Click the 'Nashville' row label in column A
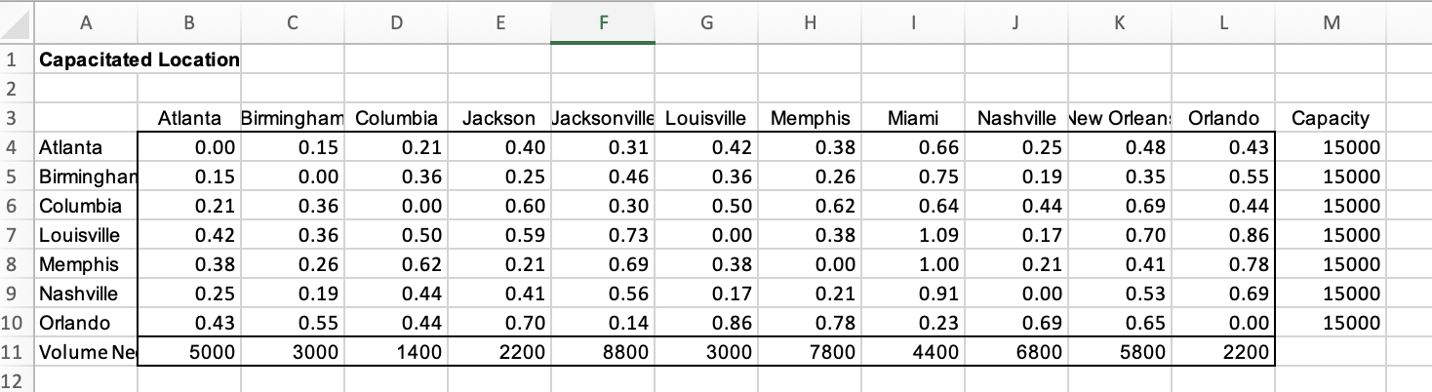This screenshot has width=1432, height=392. pyautogui.click(x=86, y=294)
